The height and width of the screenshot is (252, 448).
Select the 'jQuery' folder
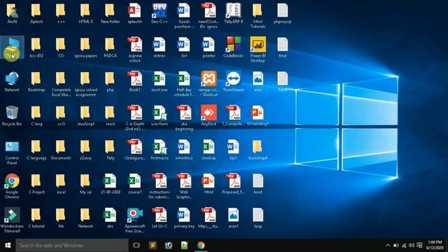tap(85, 149)
